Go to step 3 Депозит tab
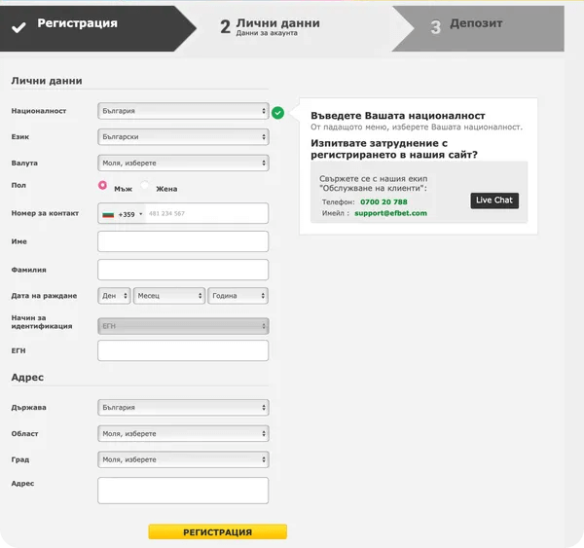Image resolution: width=584 pixels, height=548 pixels. (x=479, y=28)
